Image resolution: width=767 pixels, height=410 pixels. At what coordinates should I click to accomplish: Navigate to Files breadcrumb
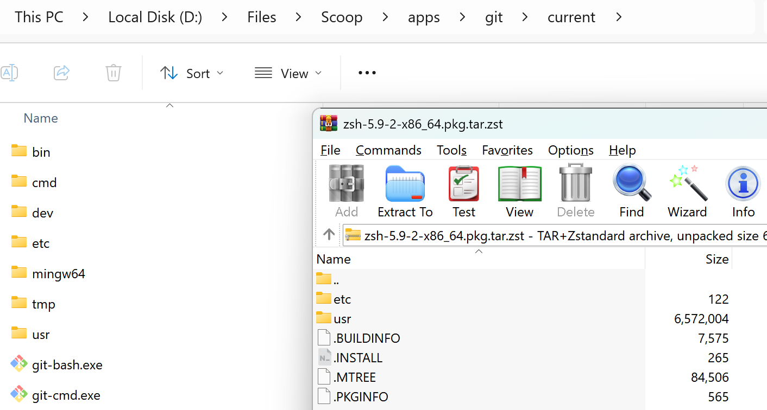coord(262,17)
